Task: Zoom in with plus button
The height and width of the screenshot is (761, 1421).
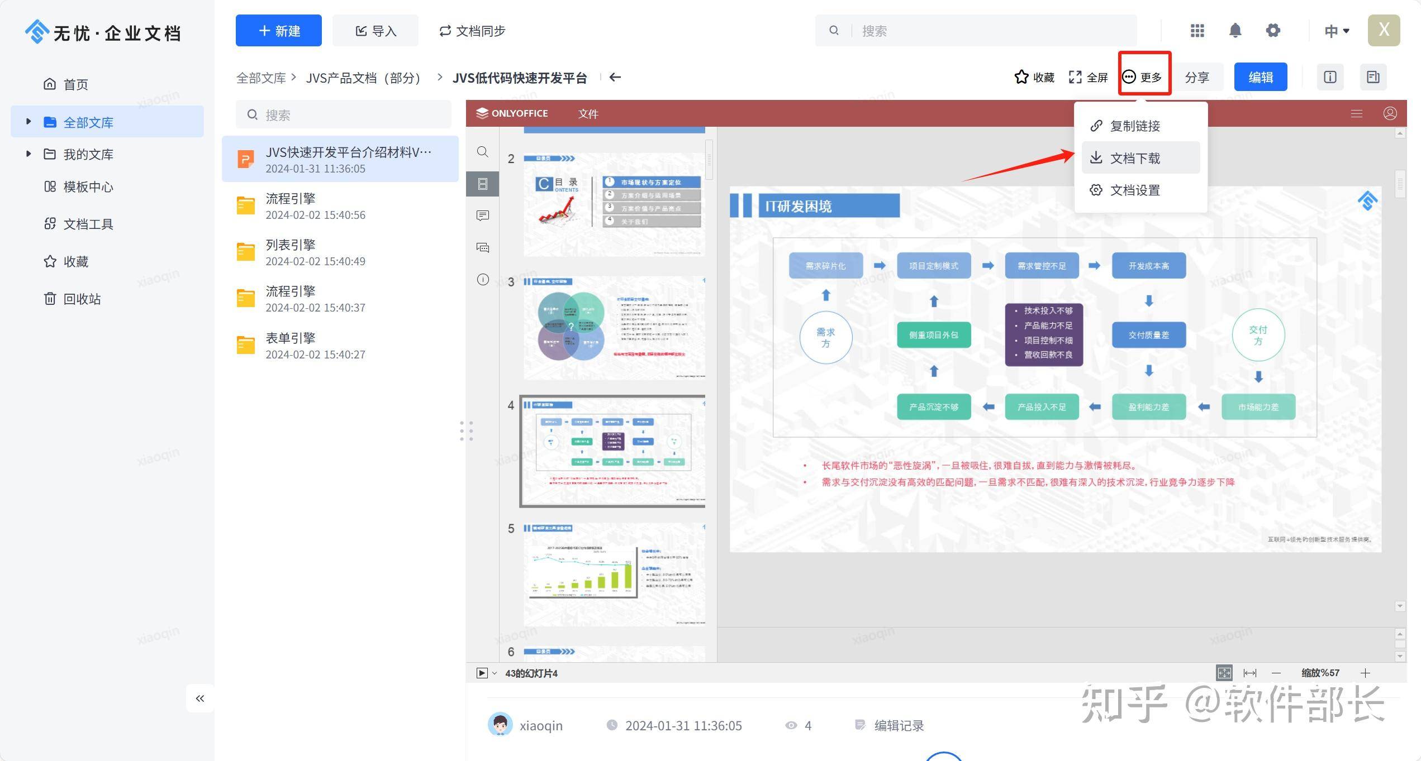Action: 1365,673
